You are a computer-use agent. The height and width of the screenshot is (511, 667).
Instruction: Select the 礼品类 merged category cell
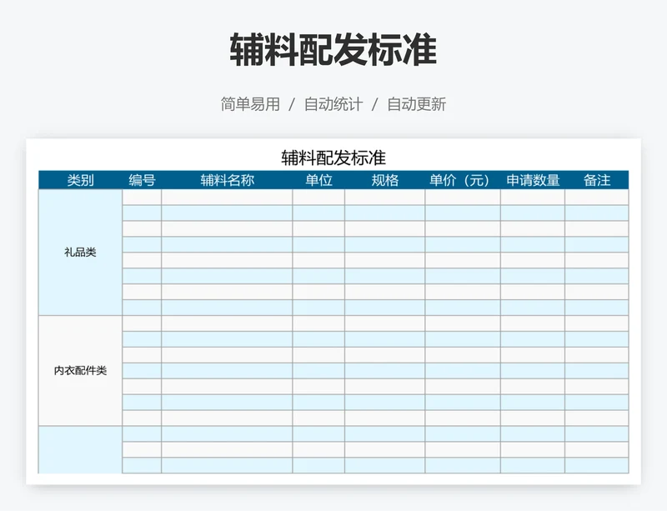(80, 253)
